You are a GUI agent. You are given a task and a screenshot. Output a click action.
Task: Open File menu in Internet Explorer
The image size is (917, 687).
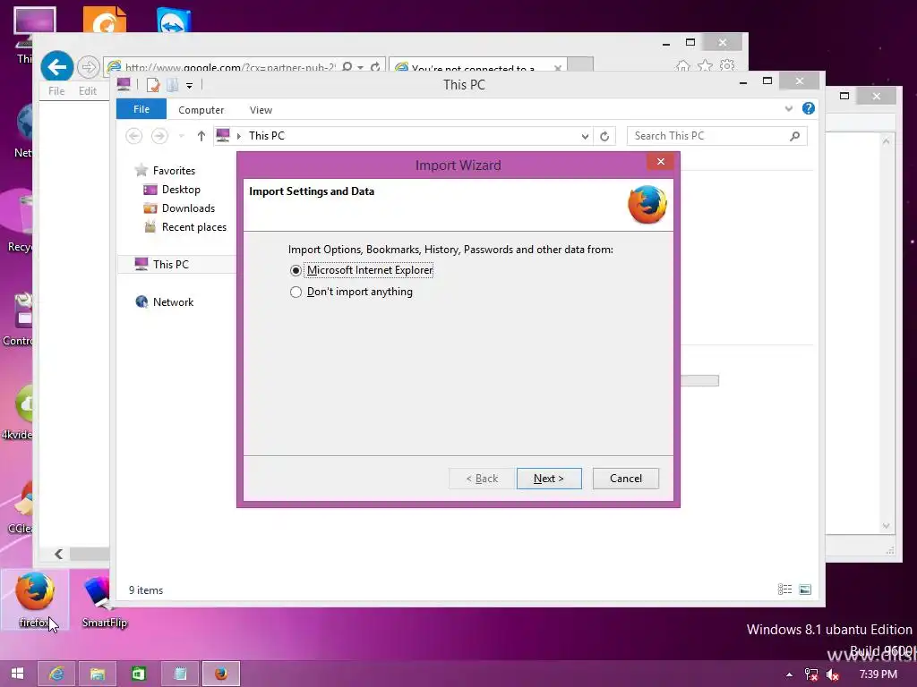(56, 91)
